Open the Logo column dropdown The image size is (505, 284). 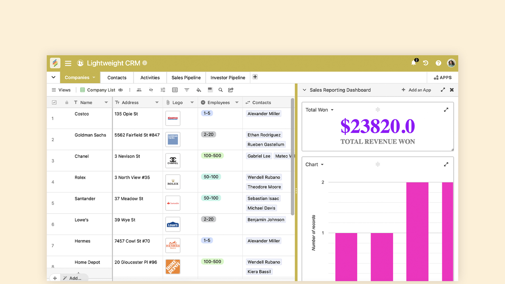click(192, 103)
